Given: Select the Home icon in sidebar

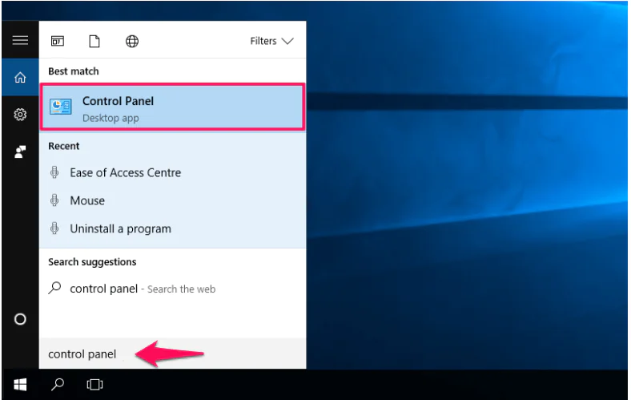Looking at the screenshot, I should click(20, 77).
